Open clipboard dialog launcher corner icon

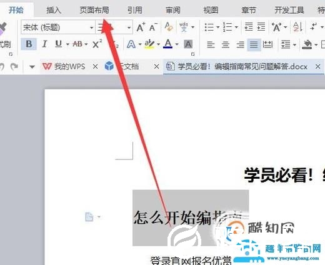pyautogui.click(x=11, y=54)
